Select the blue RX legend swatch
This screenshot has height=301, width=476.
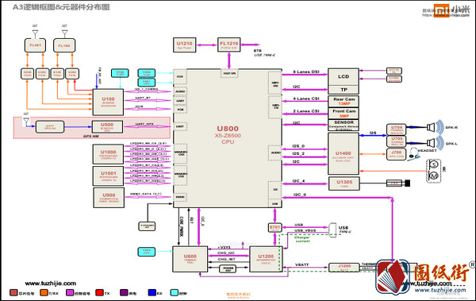152,292
